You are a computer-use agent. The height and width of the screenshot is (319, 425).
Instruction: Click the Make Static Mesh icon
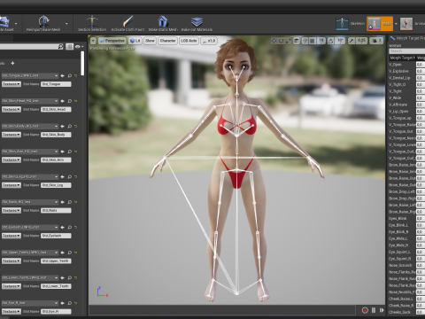[163, 21]
